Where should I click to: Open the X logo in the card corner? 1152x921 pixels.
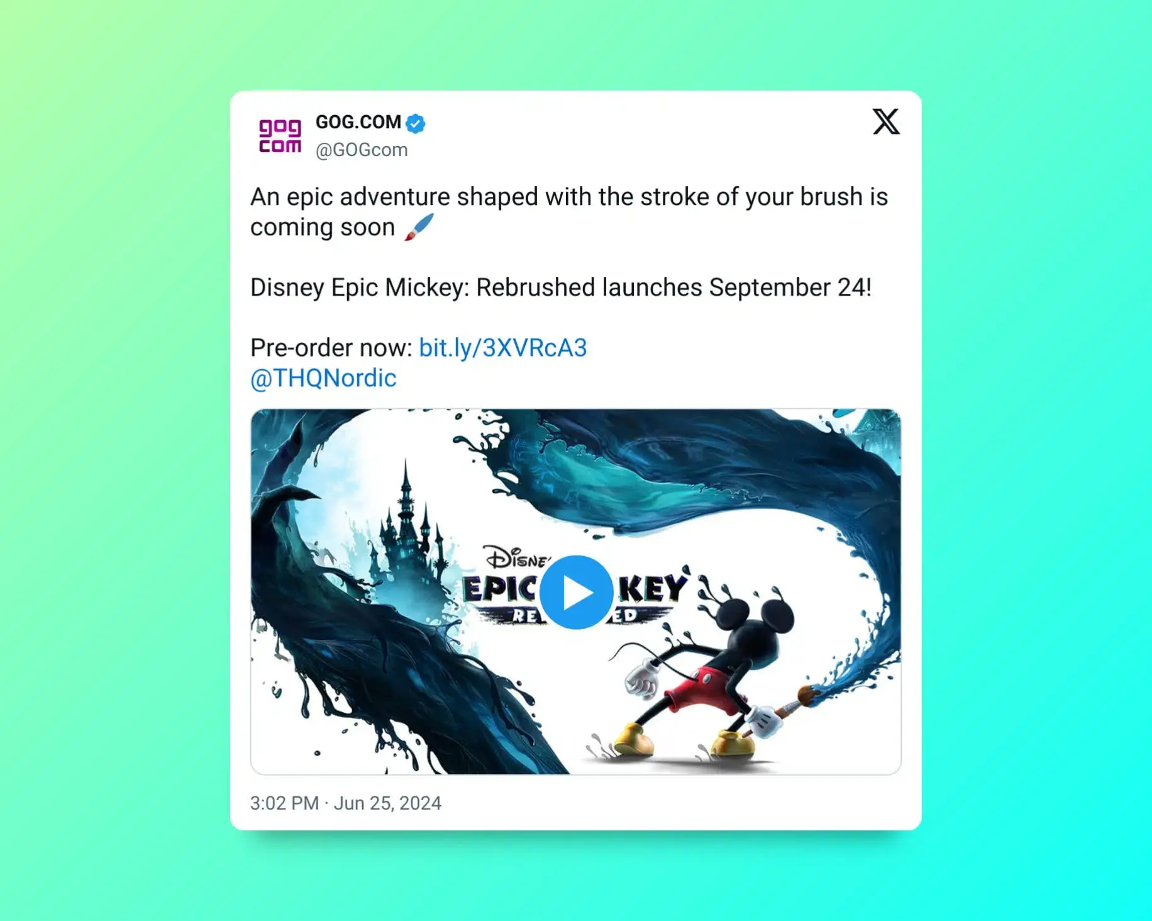pyautogui.click(x=886, y=121)
